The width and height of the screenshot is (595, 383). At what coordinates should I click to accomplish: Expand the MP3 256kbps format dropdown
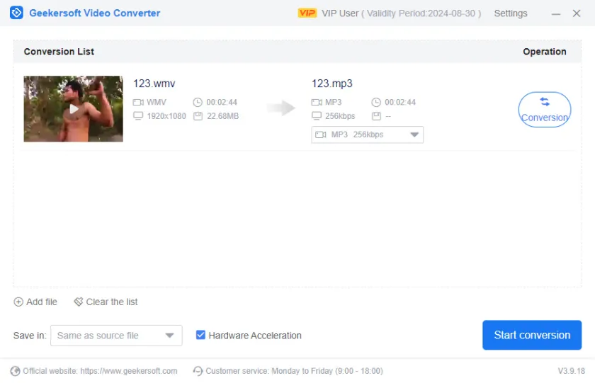414,135
